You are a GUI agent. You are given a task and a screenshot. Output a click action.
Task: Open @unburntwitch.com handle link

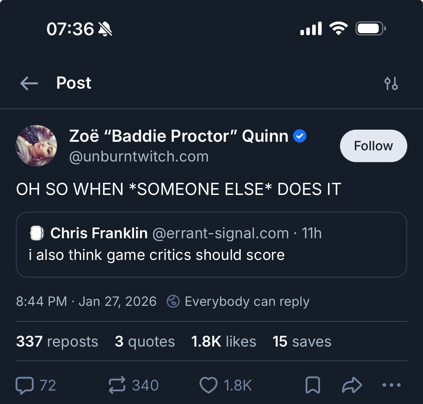(139, 157)
